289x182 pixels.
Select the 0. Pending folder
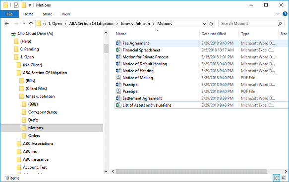(x=29, y=49)
